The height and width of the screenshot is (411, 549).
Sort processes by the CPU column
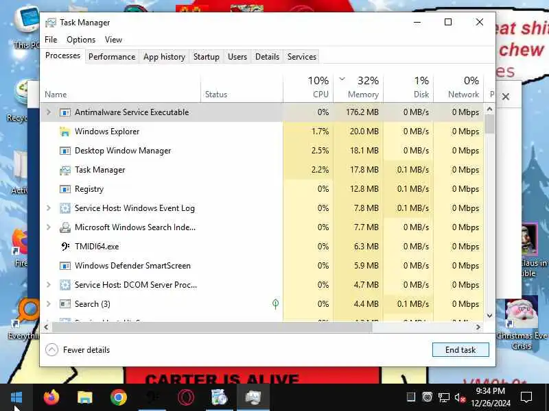[308, 88]
